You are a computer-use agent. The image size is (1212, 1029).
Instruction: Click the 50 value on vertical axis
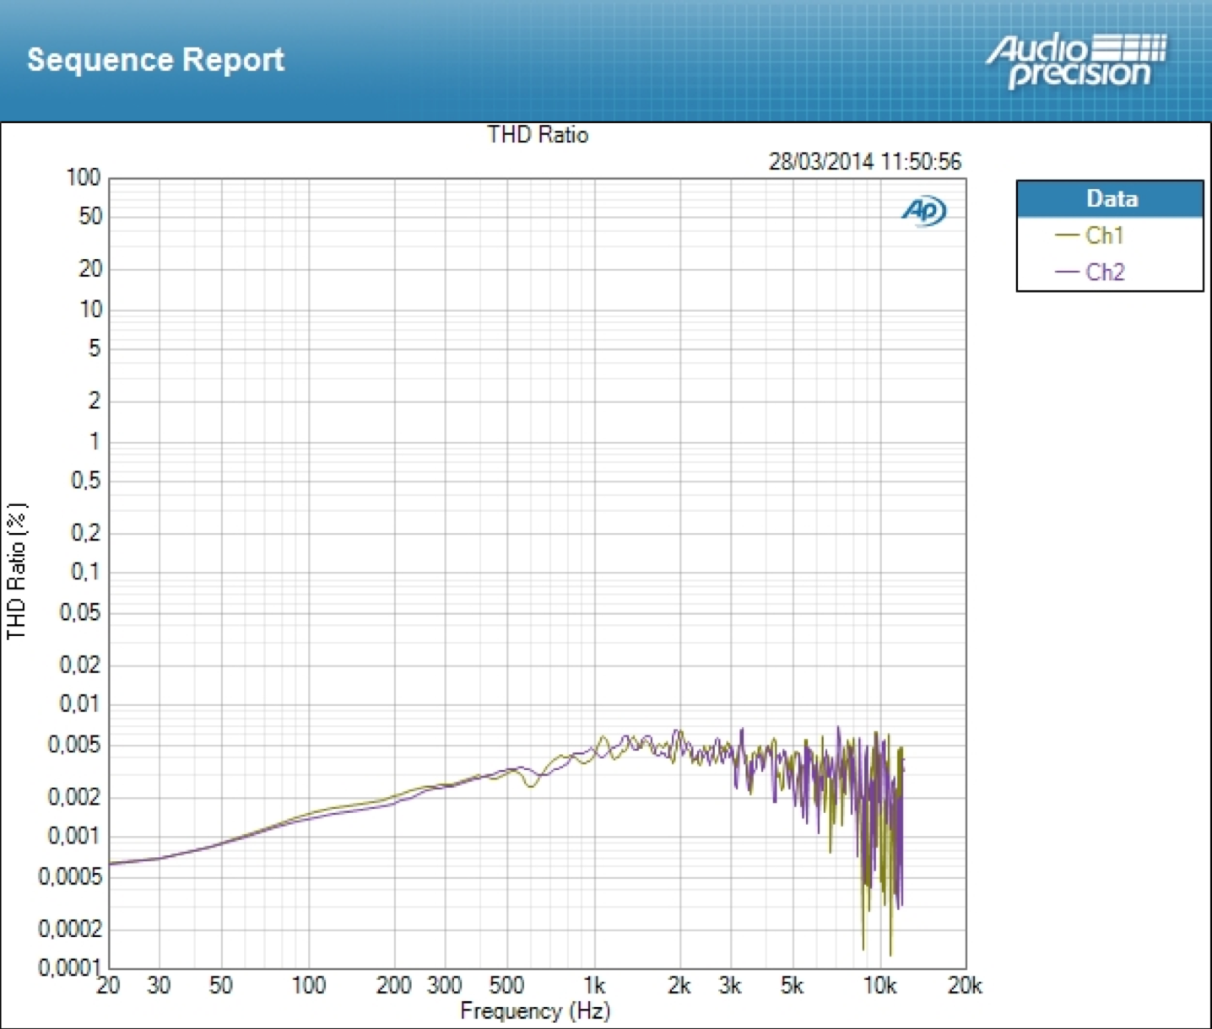point(90,217)
